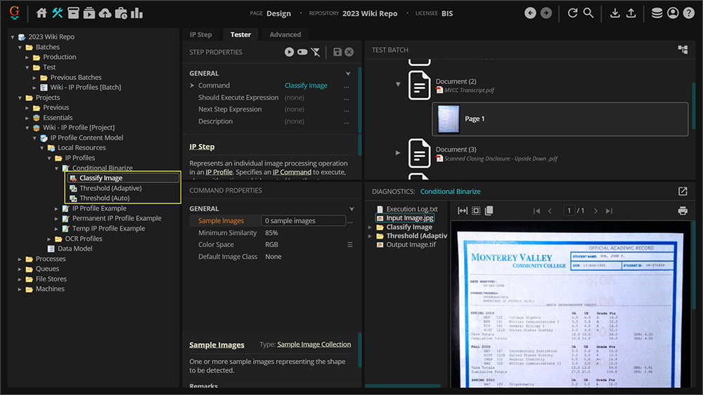Expand Document (3) in Test Batch
This screenshot has height=395, width=703.
398,152
